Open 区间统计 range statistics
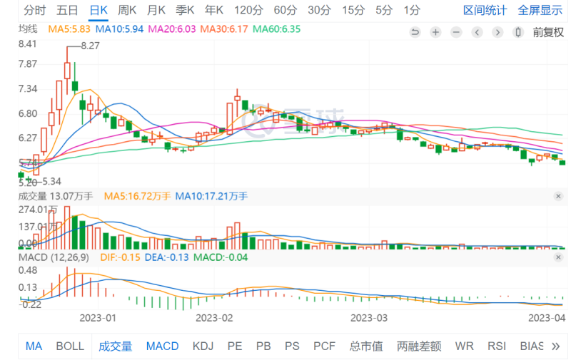Viewport: 571px width, 360px height. tap(485, 10)
